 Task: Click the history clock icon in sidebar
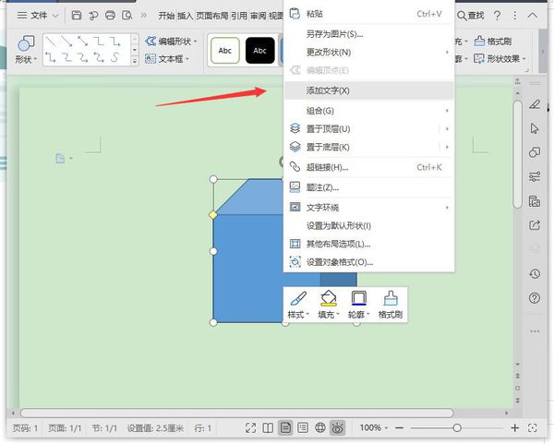[535, 273]
